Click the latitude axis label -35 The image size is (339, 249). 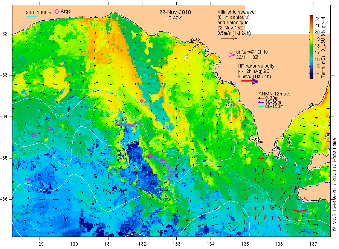pyautogui.click(x=4, y=158)
